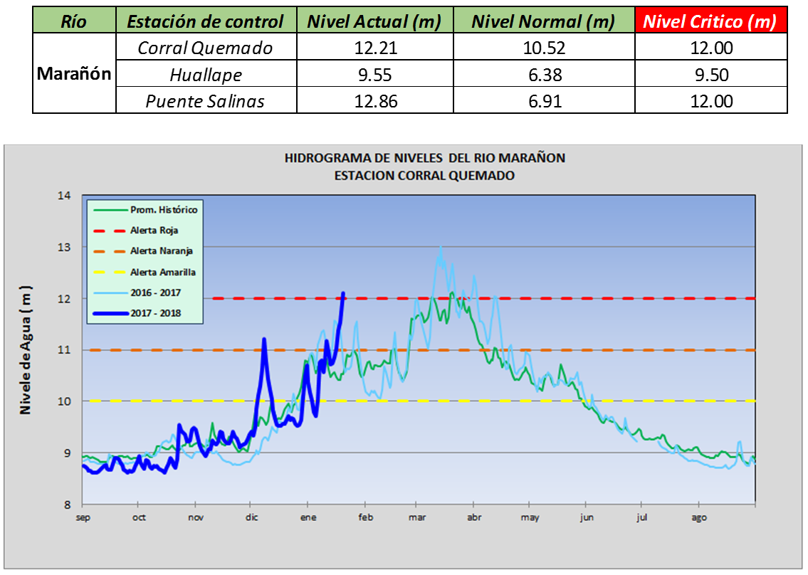Click the x-axis label 'oct'
808x575 pixels.
tap(139, 517)
